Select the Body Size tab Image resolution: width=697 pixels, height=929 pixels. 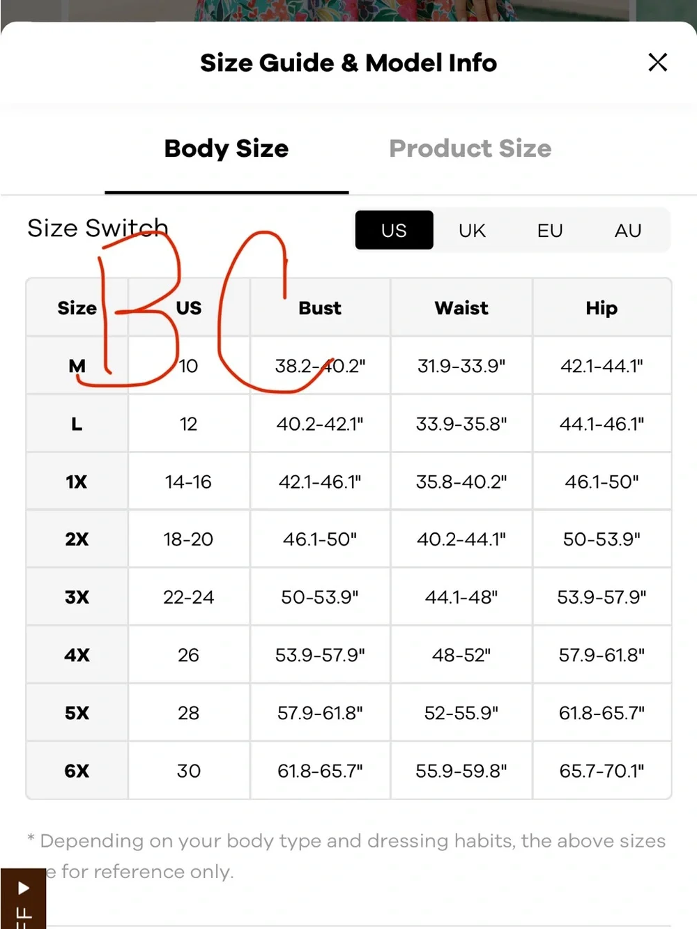pyautogui.click(x=227, y=148)
